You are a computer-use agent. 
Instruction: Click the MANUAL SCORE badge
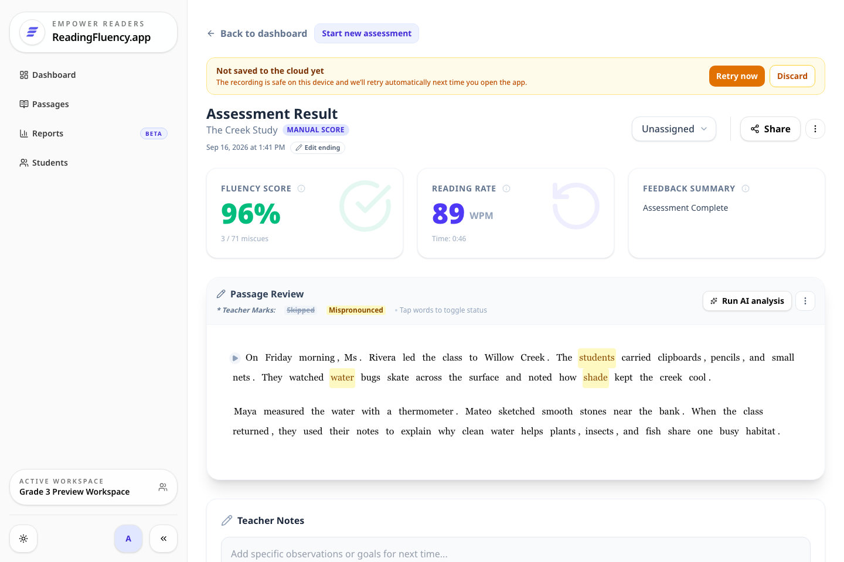tap(316, 130)
